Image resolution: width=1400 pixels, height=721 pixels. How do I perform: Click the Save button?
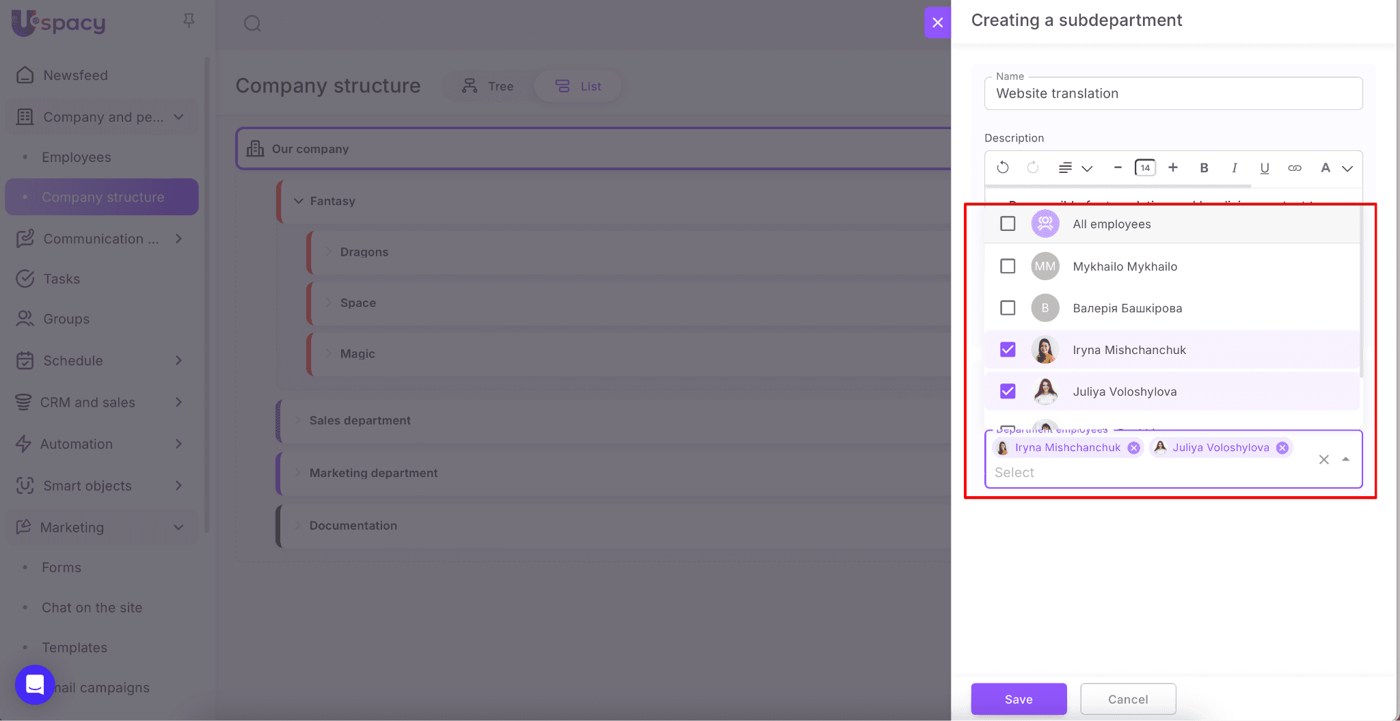click(x=1019, y=699)
